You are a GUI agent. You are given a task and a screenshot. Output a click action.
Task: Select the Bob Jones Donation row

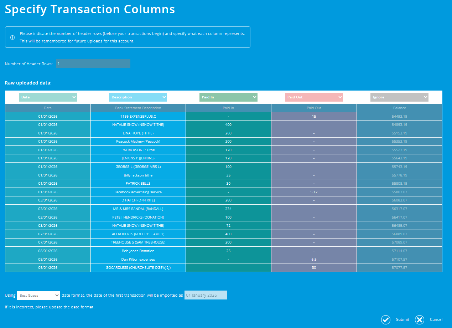click(x=138, y=251)
